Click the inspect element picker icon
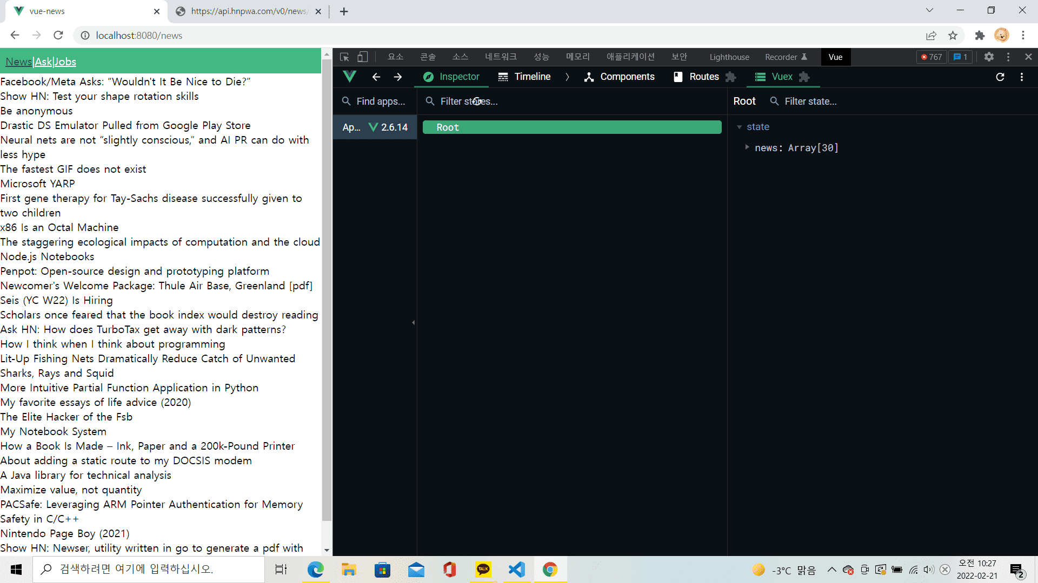 pyautogui.click(x=344, y=57)
